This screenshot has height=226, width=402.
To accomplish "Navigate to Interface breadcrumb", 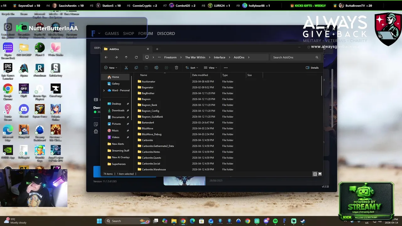I will (x=220, y=57).
